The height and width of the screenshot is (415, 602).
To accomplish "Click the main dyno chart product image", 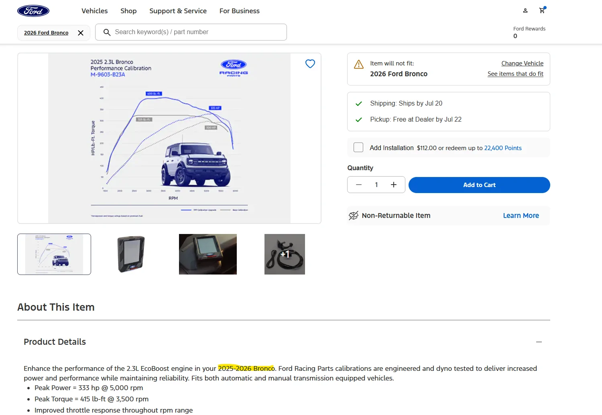I will [169, 138].
